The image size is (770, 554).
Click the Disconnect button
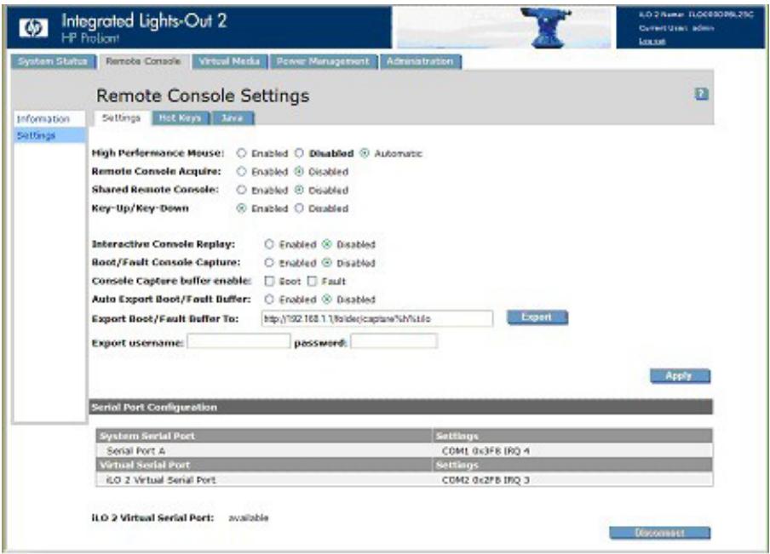tap(659, 533)
